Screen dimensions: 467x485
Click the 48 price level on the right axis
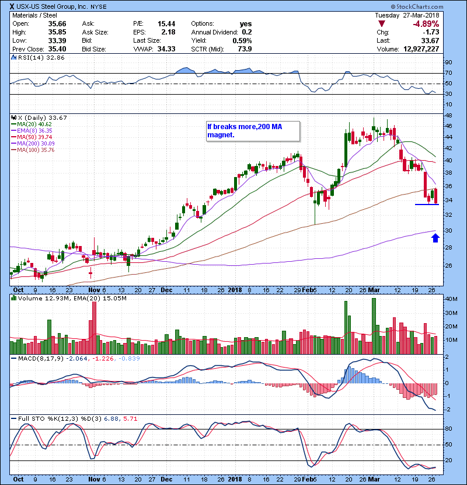(448, 115)
